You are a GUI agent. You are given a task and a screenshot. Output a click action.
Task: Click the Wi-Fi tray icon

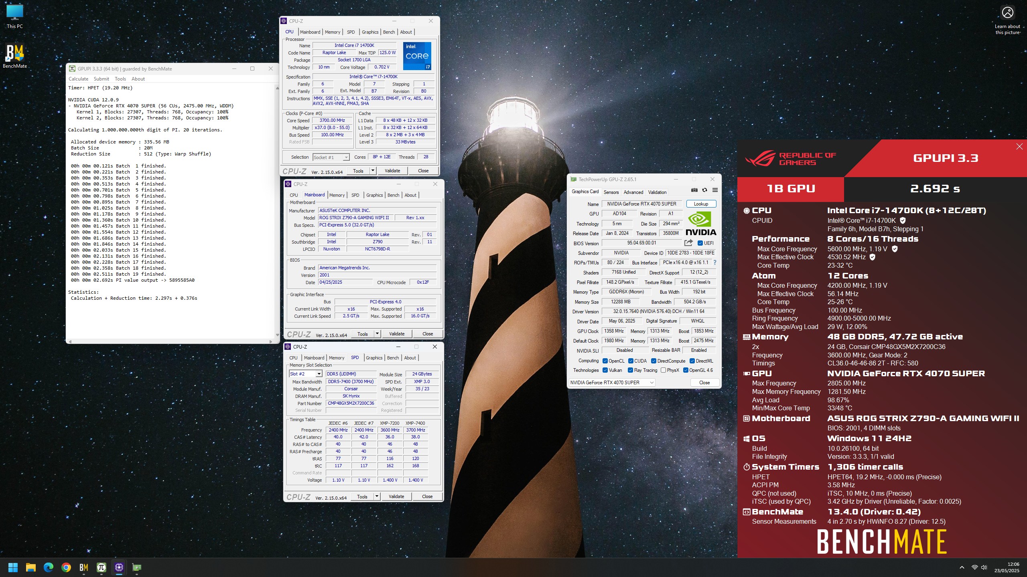tap(974, 567)
